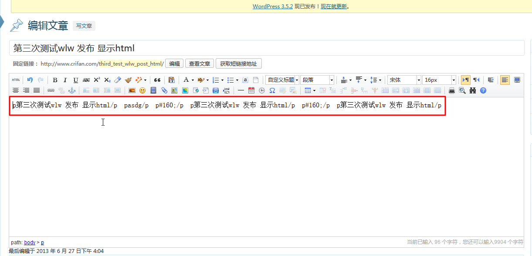Center align the text
Viewport: 532px width, 256px height.
point(16,90)
